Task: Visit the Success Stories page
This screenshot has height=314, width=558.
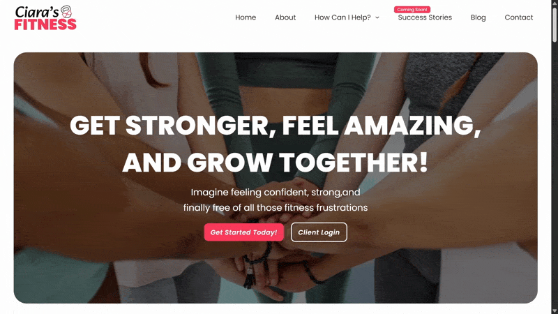Action: click(425, 17)
